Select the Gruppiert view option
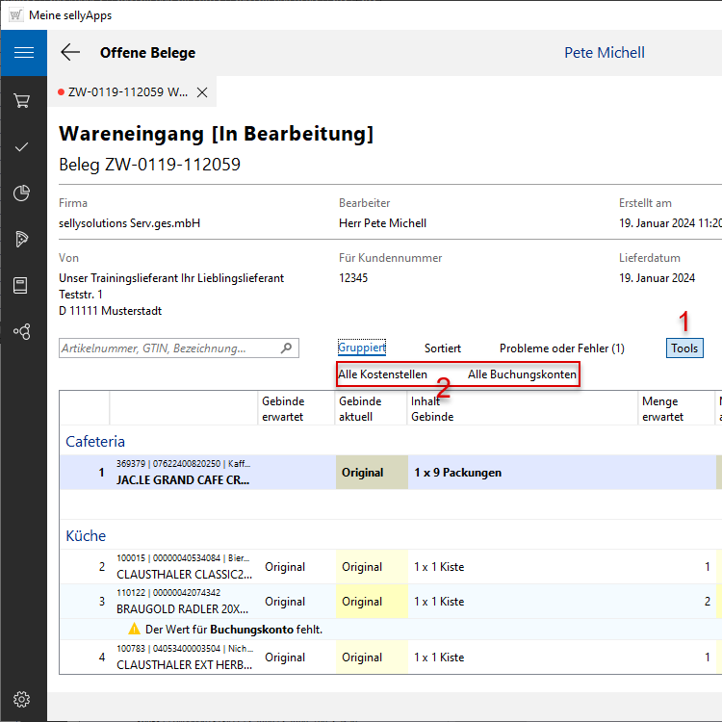 tap(362, 348)
